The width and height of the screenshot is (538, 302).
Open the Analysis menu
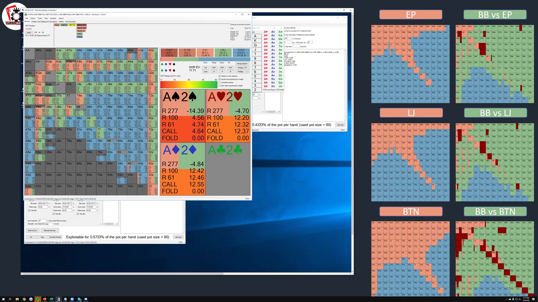(x=53, y=18)
